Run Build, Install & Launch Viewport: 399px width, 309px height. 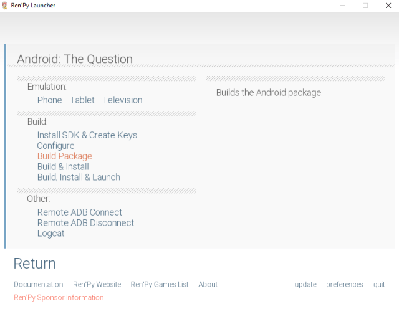pos(79,178)
